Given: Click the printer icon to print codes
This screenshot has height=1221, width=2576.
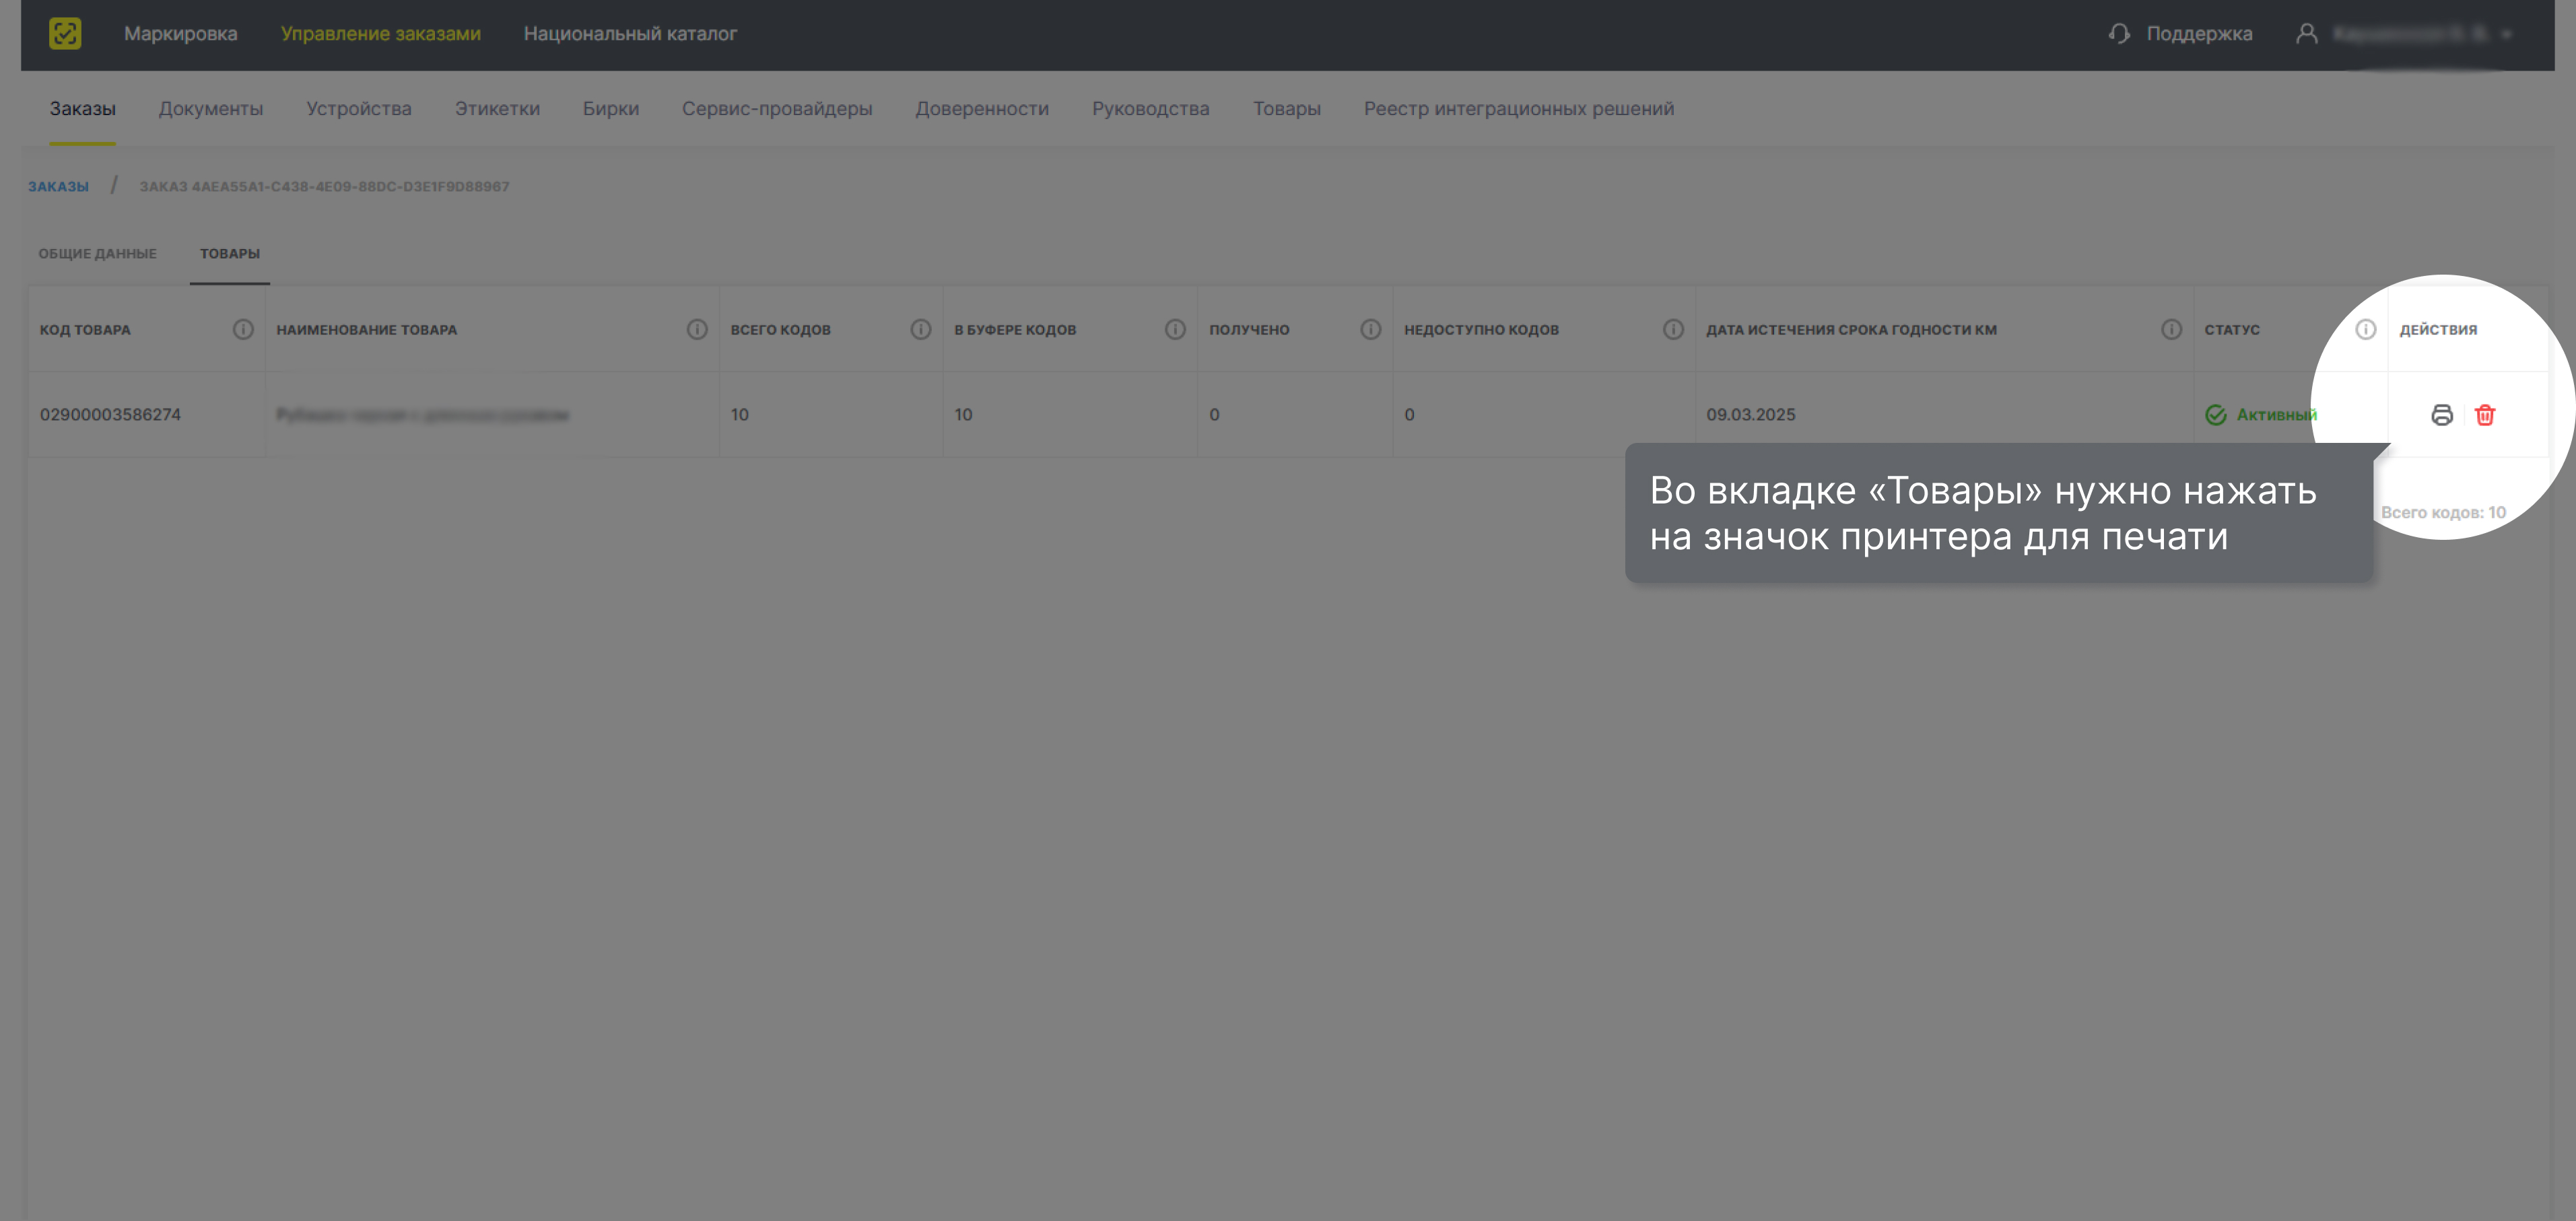Looking at the screenshot, I should (x=2441, y=414).
